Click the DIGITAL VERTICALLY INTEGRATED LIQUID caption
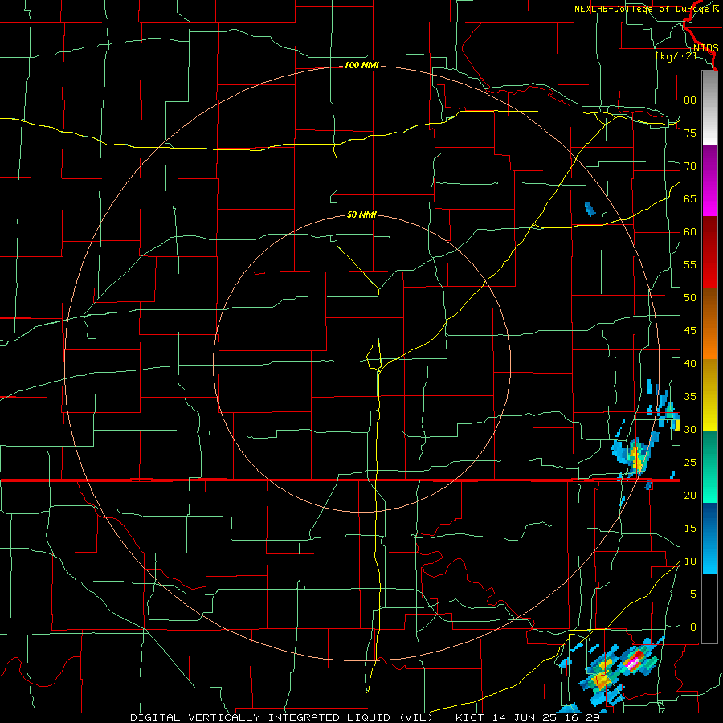Screen dimensions: 723x723 point(281,717)
